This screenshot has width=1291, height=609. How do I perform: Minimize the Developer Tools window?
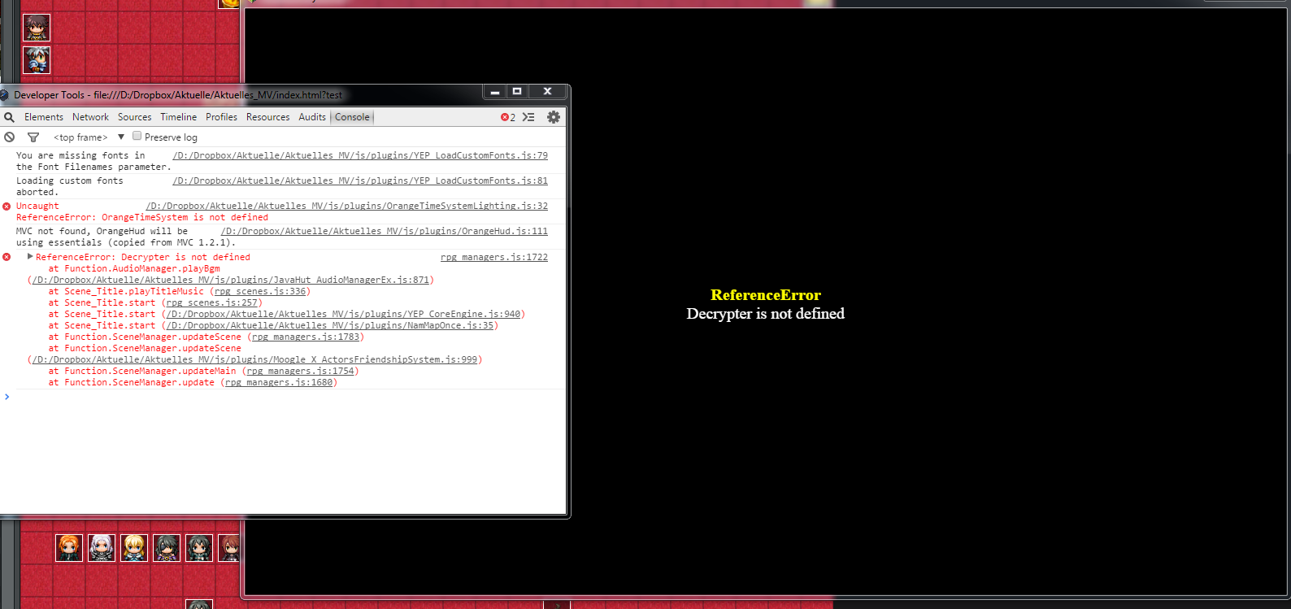click(x=494, y=91)
